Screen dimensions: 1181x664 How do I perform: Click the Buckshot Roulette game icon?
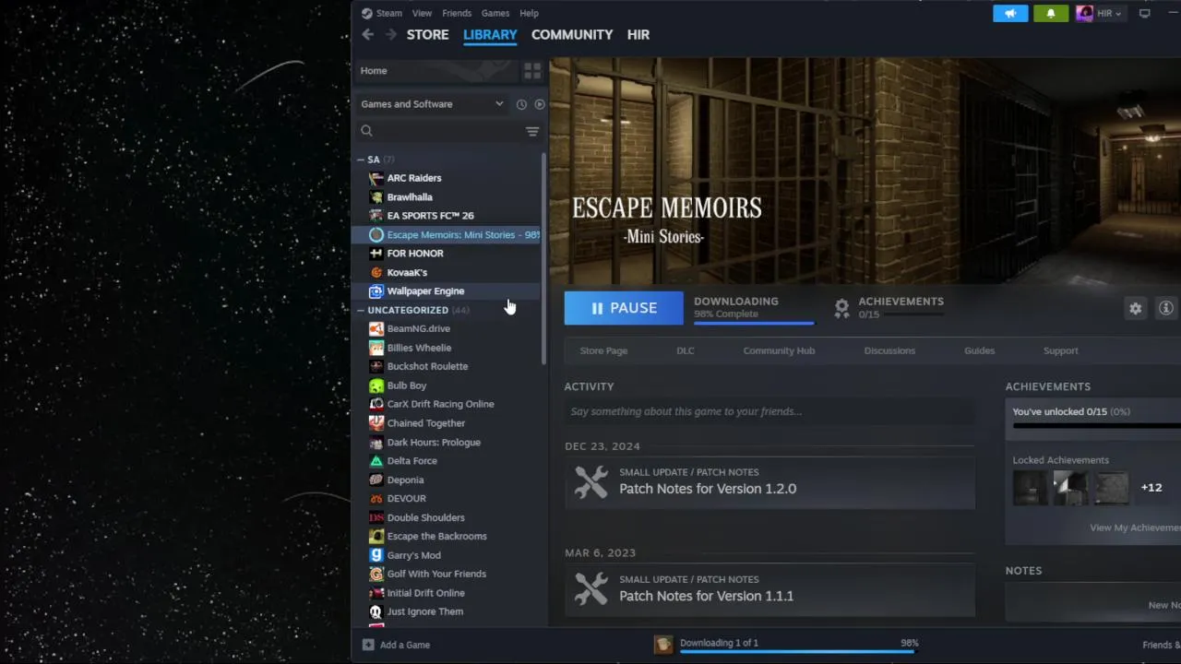376,366
